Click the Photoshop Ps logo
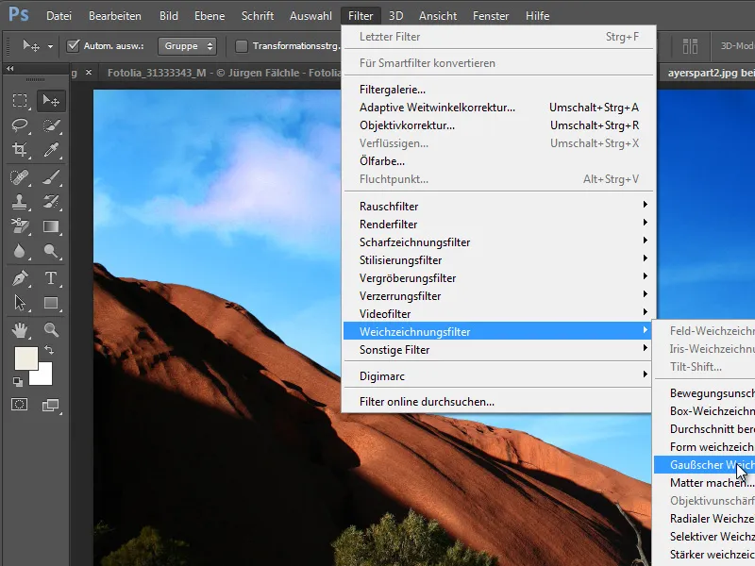 [19, 15]
